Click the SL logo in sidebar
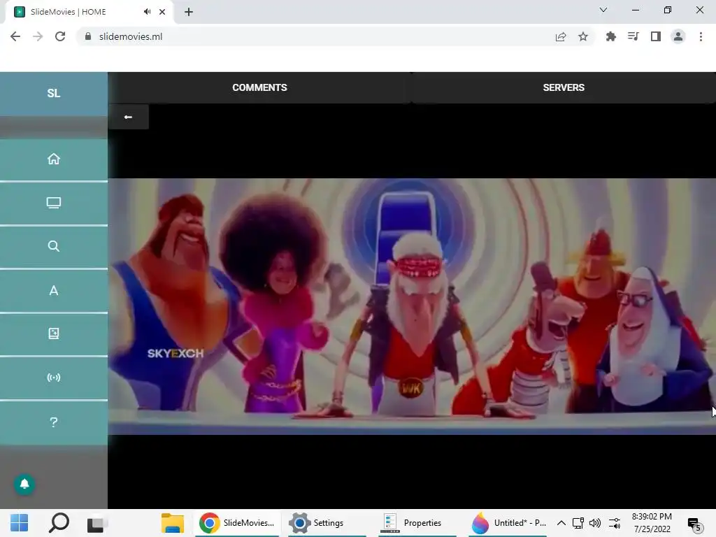 point(53,93)
